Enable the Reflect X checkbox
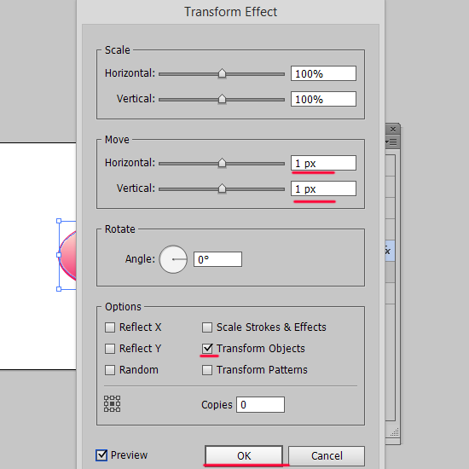The image size is (469, 469). pyautogui.click(x=110, y=327)
